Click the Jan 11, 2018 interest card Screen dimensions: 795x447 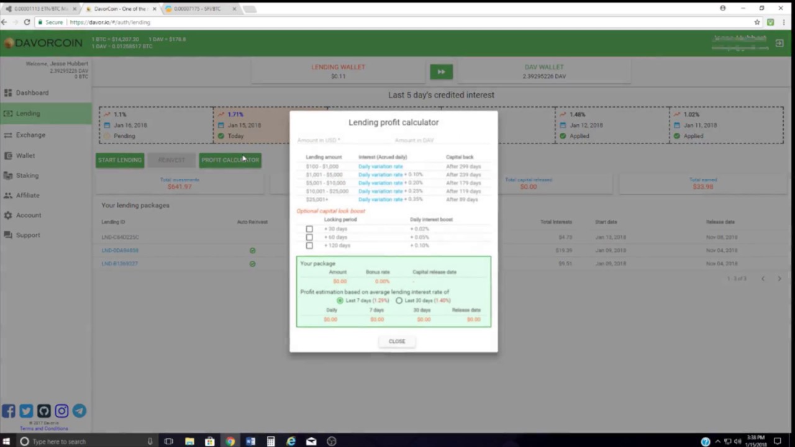[726, 125]
